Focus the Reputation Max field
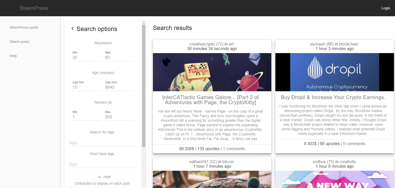The image size is (395, 188). coord(119,58)
